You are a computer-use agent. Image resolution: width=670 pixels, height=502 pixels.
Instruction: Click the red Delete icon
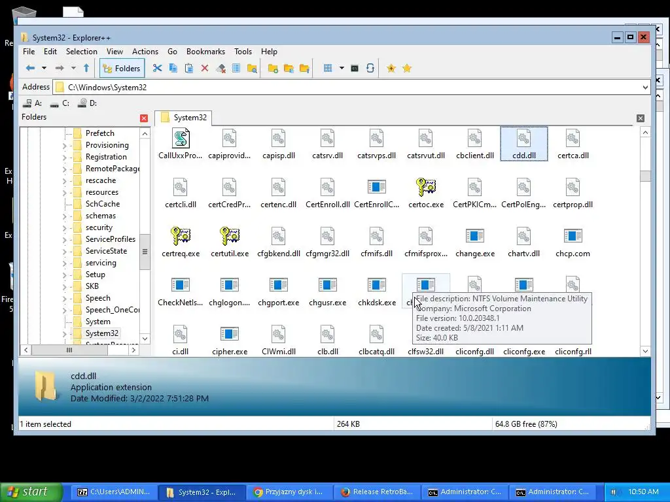pyautogui.click(x=205, y=68)
